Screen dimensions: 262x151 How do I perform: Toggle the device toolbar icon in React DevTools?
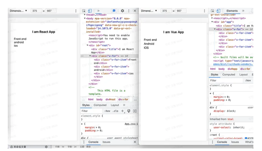[x=90, y=11]
